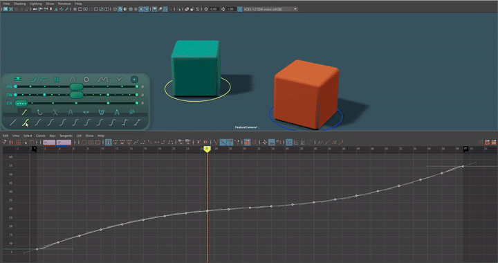Image resolution: width=498 pixels, height=263 pixels.
Task: Click the last curve preset in overlay bottom row
Action: 137,123
